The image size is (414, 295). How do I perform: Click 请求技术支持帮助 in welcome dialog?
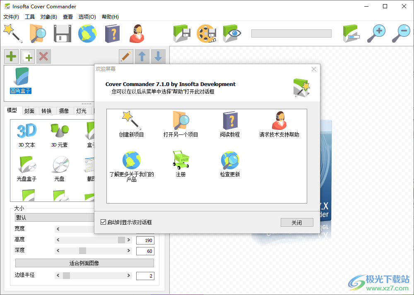(279, 124)
